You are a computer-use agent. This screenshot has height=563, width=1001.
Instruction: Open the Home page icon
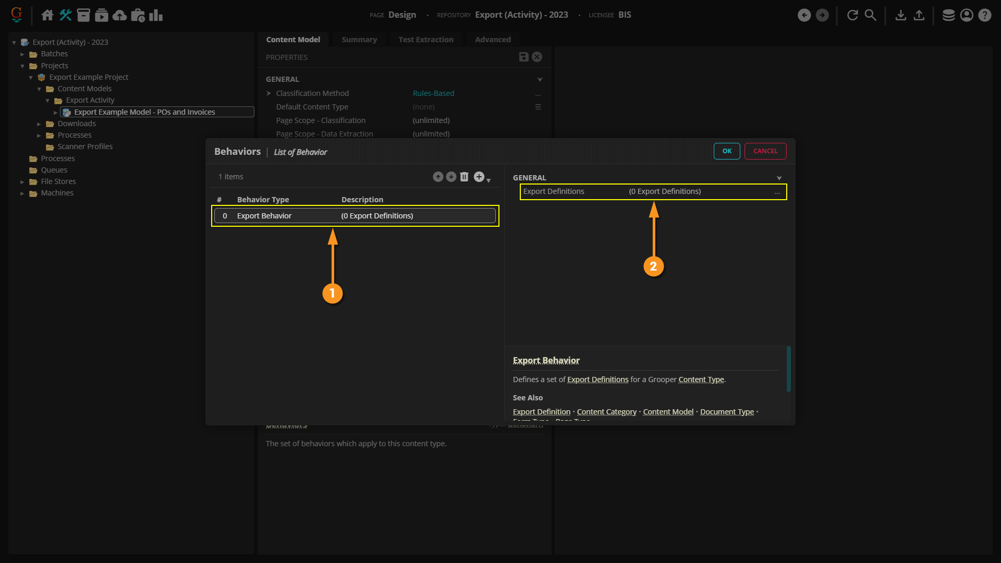(x=47, y=15)
